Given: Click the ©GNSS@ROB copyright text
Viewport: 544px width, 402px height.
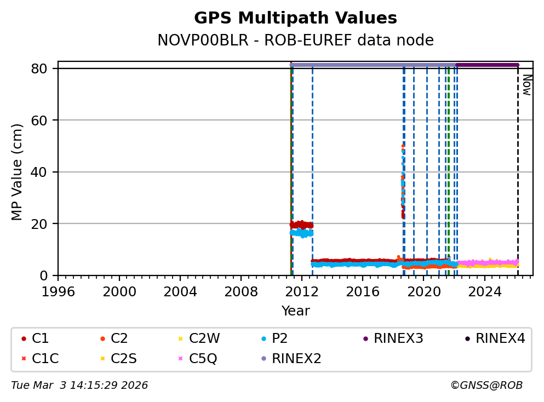Looking at the screenshot, I should click(x=486, y=386).
